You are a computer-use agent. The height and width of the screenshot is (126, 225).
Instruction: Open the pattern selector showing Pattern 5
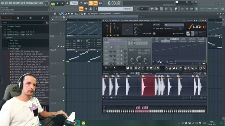115,9
